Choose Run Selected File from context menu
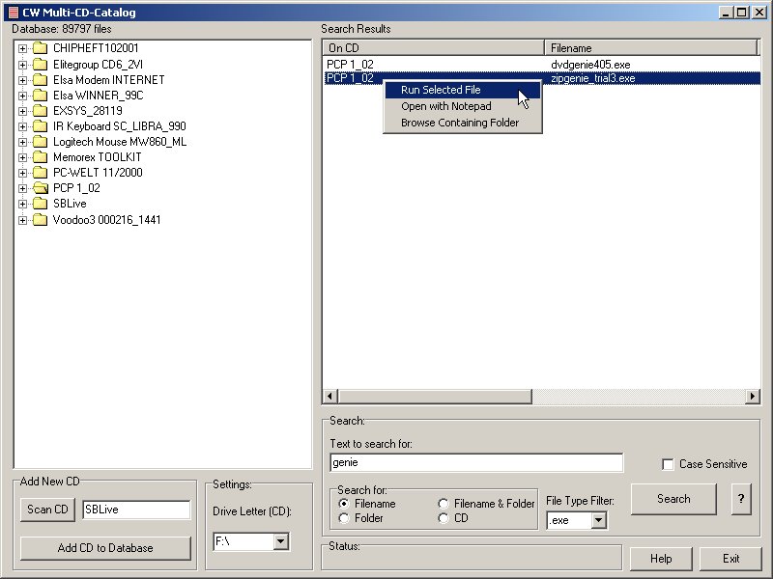Screen dimensions: 773x579 pos(463,90)
